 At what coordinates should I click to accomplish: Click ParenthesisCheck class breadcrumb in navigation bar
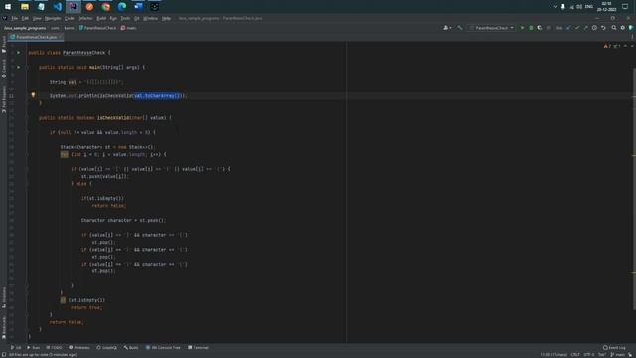click(97, 28)
